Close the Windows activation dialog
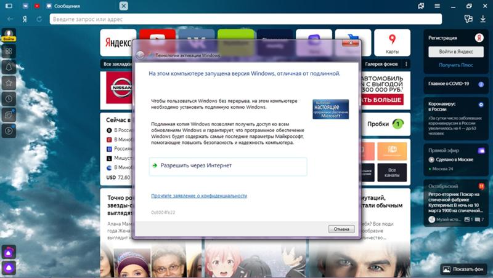The height and width of the screenshot is (278, 493). [x=351, y=43]
